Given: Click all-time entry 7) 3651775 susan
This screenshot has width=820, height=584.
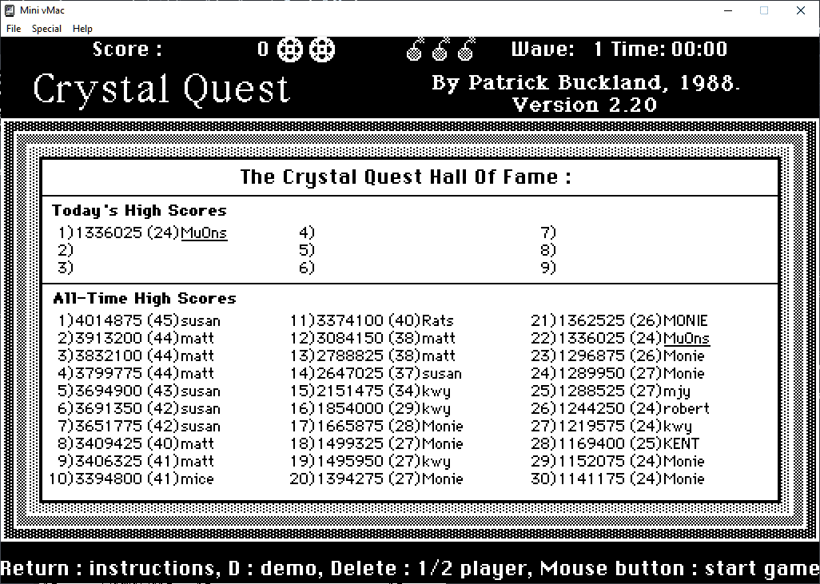Looking at the screenshot, I should click(139, 426).
